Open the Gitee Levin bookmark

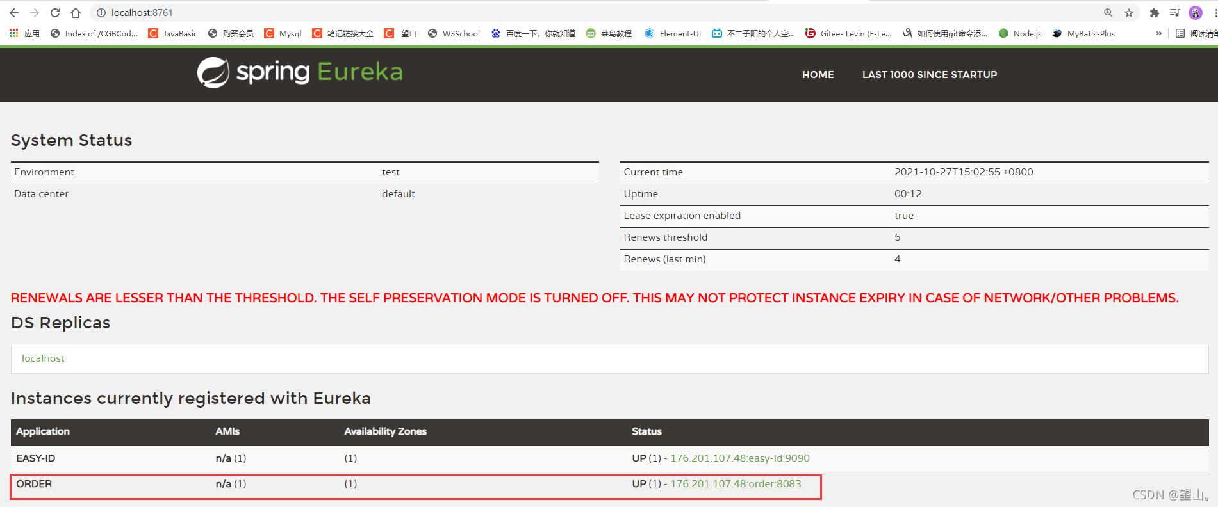point(849,33)
